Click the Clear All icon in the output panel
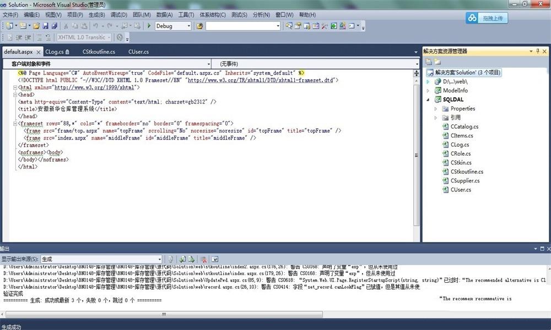 (x=203, y=259)
